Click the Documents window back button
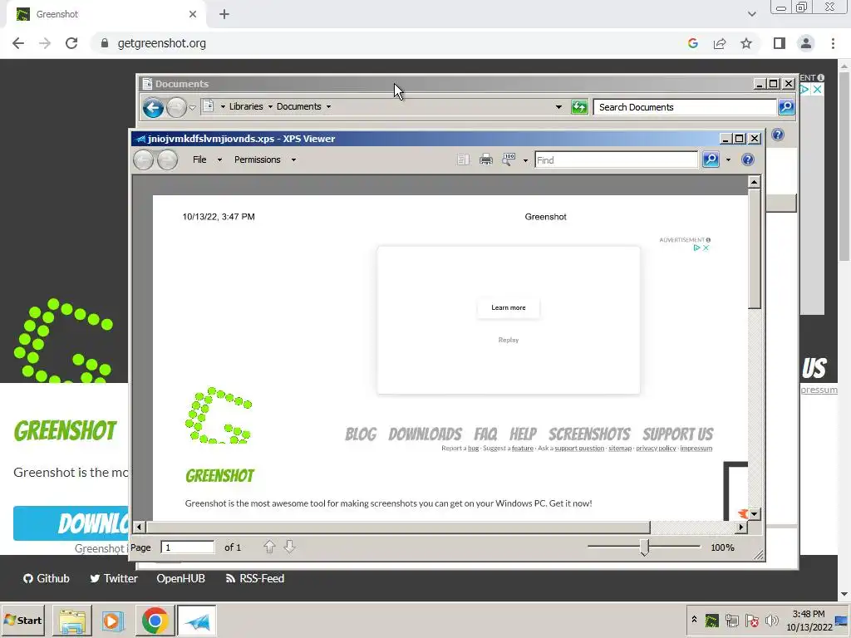 [x=153, y=107]
